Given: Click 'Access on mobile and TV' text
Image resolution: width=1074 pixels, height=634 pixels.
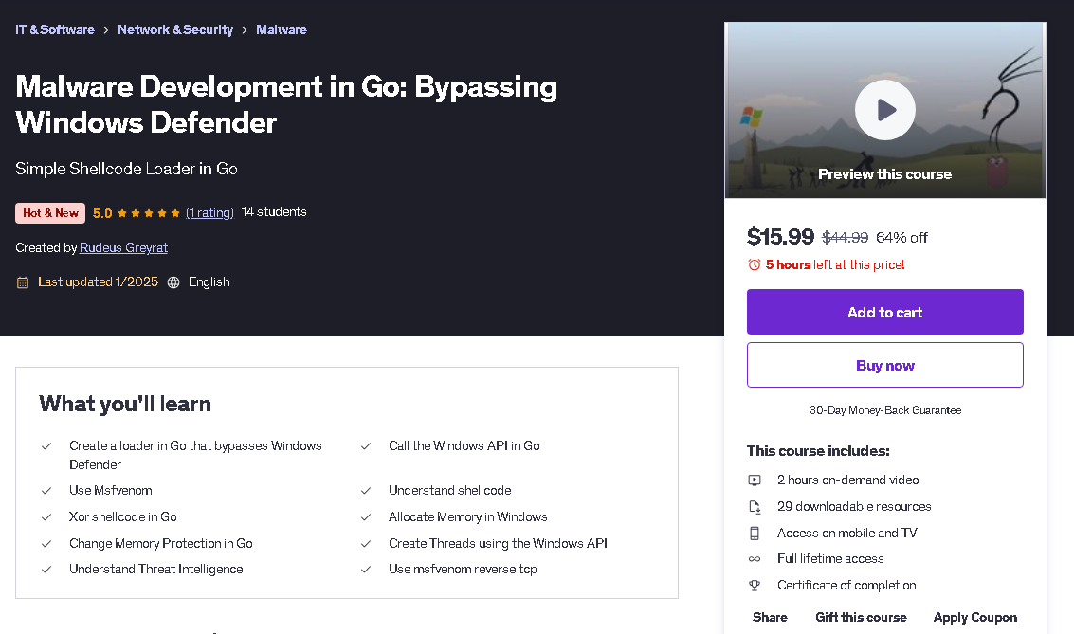Looking at the screenshot, I should 847,533.
